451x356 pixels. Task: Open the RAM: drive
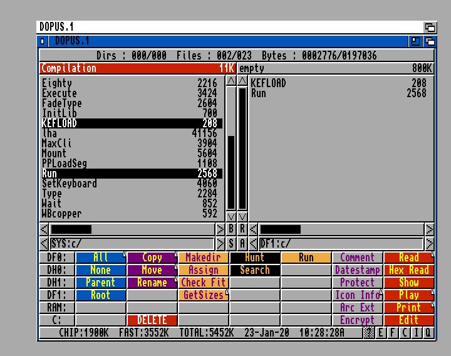click(x=56, y=308)
